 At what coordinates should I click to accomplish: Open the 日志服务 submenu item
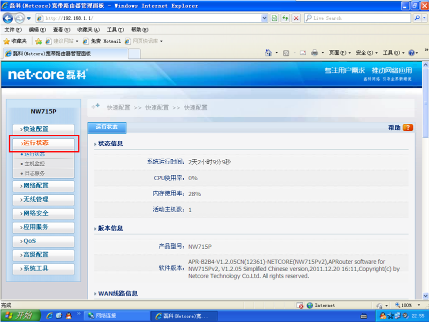pos(34,173)
